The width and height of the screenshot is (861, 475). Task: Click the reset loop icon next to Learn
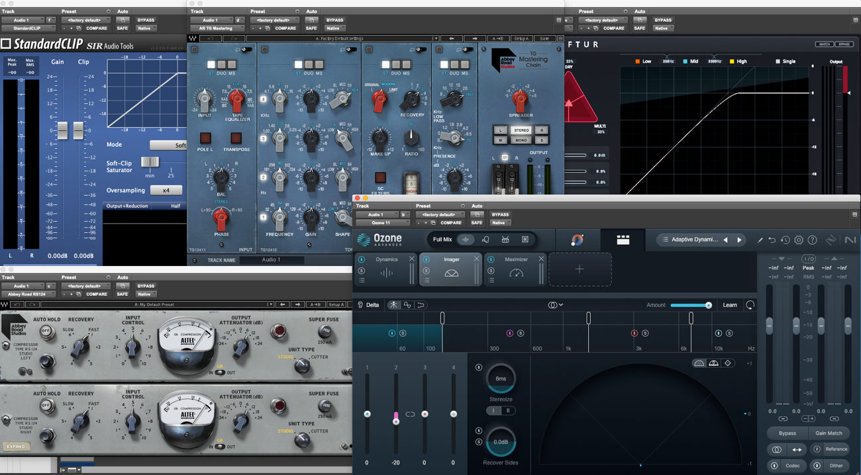(750, 305)
